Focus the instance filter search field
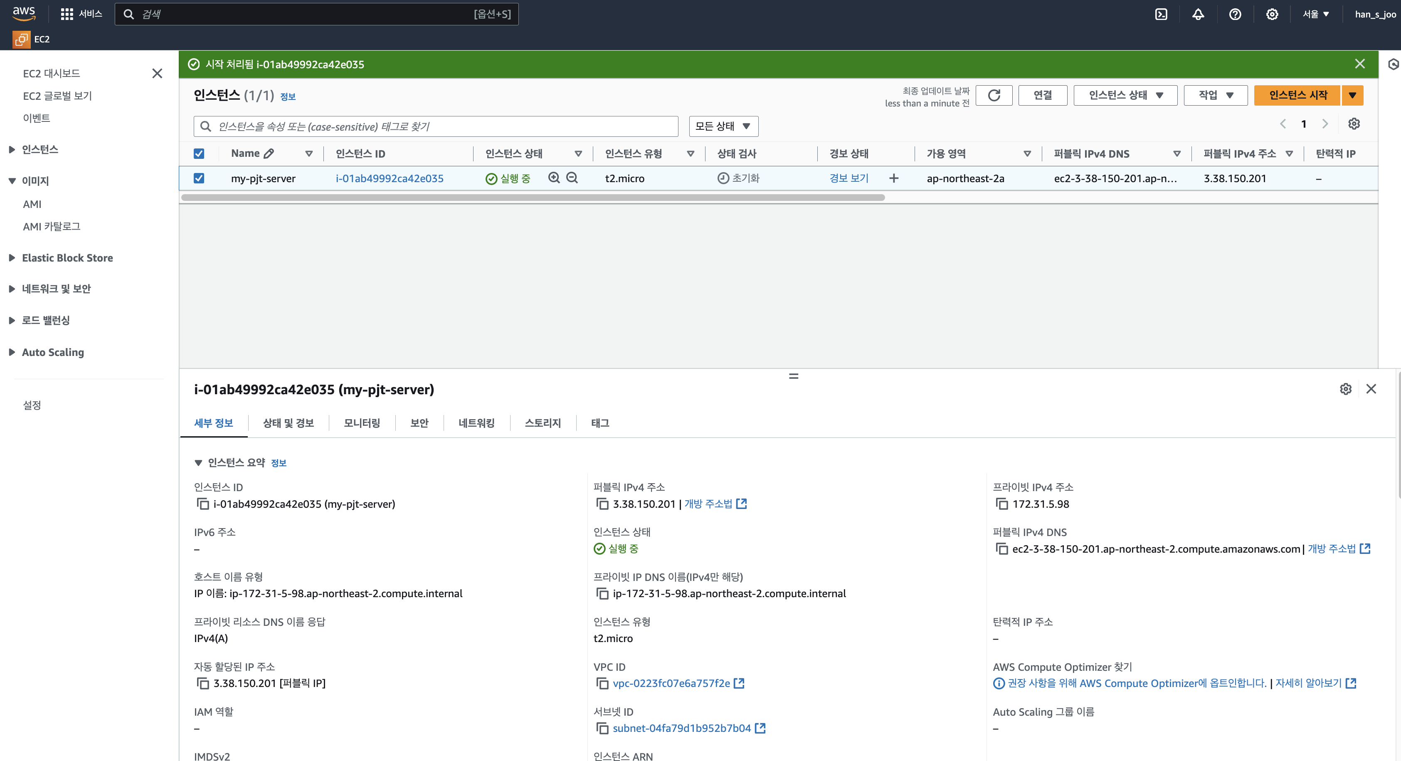1401x761 pixels. coord(436,126)
